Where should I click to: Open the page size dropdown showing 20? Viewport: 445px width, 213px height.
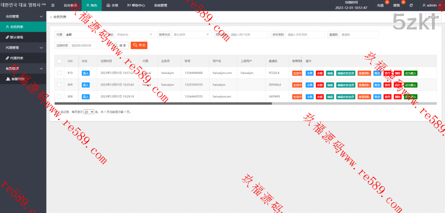[89, 112]
